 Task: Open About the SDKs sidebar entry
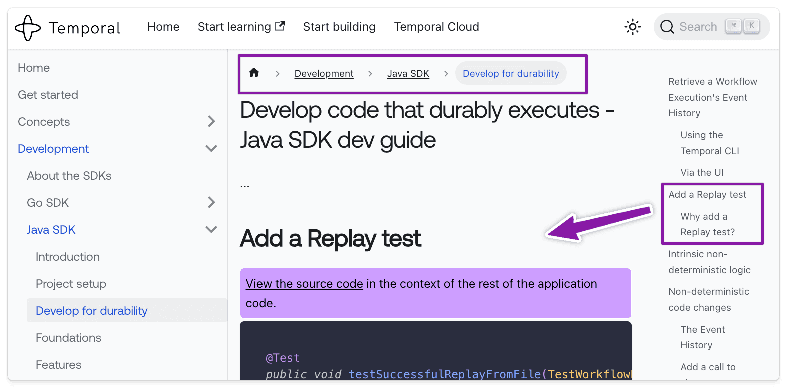pyautogui.click(x=69, y=176)
